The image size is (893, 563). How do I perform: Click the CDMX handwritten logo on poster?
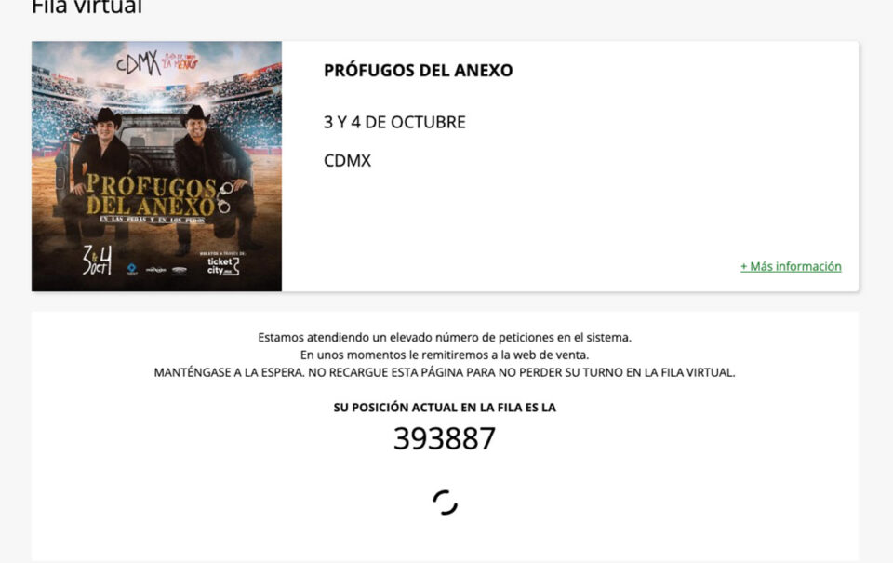point(139,63)
